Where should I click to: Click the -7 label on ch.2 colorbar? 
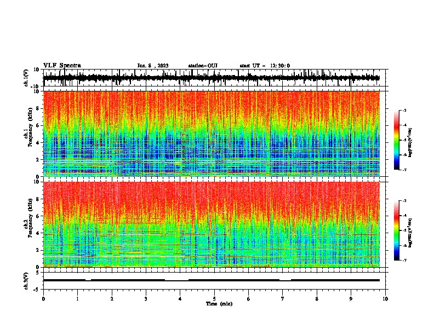point(404,261)
